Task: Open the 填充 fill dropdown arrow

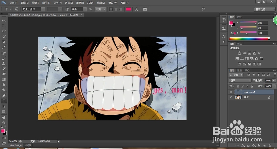Action: click(x=274, y=86)
